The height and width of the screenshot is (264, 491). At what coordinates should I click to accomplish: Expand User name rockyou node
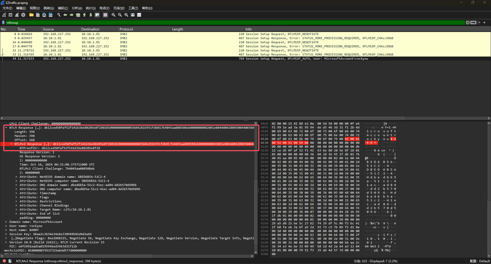click(6, 226)
